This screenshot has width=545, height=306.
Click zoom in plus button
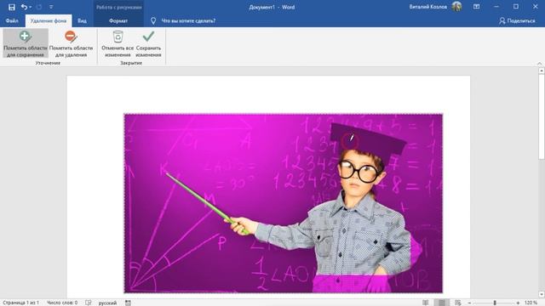tap(518, 303)
